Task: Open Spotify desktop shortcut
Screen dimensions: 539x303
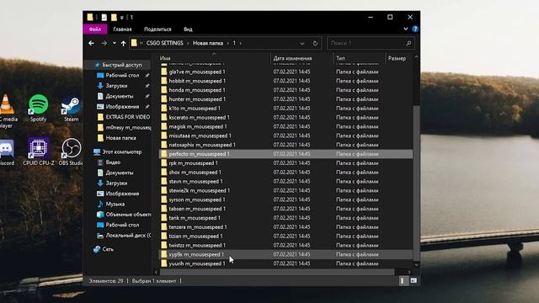Action: (x=38, y=109)
